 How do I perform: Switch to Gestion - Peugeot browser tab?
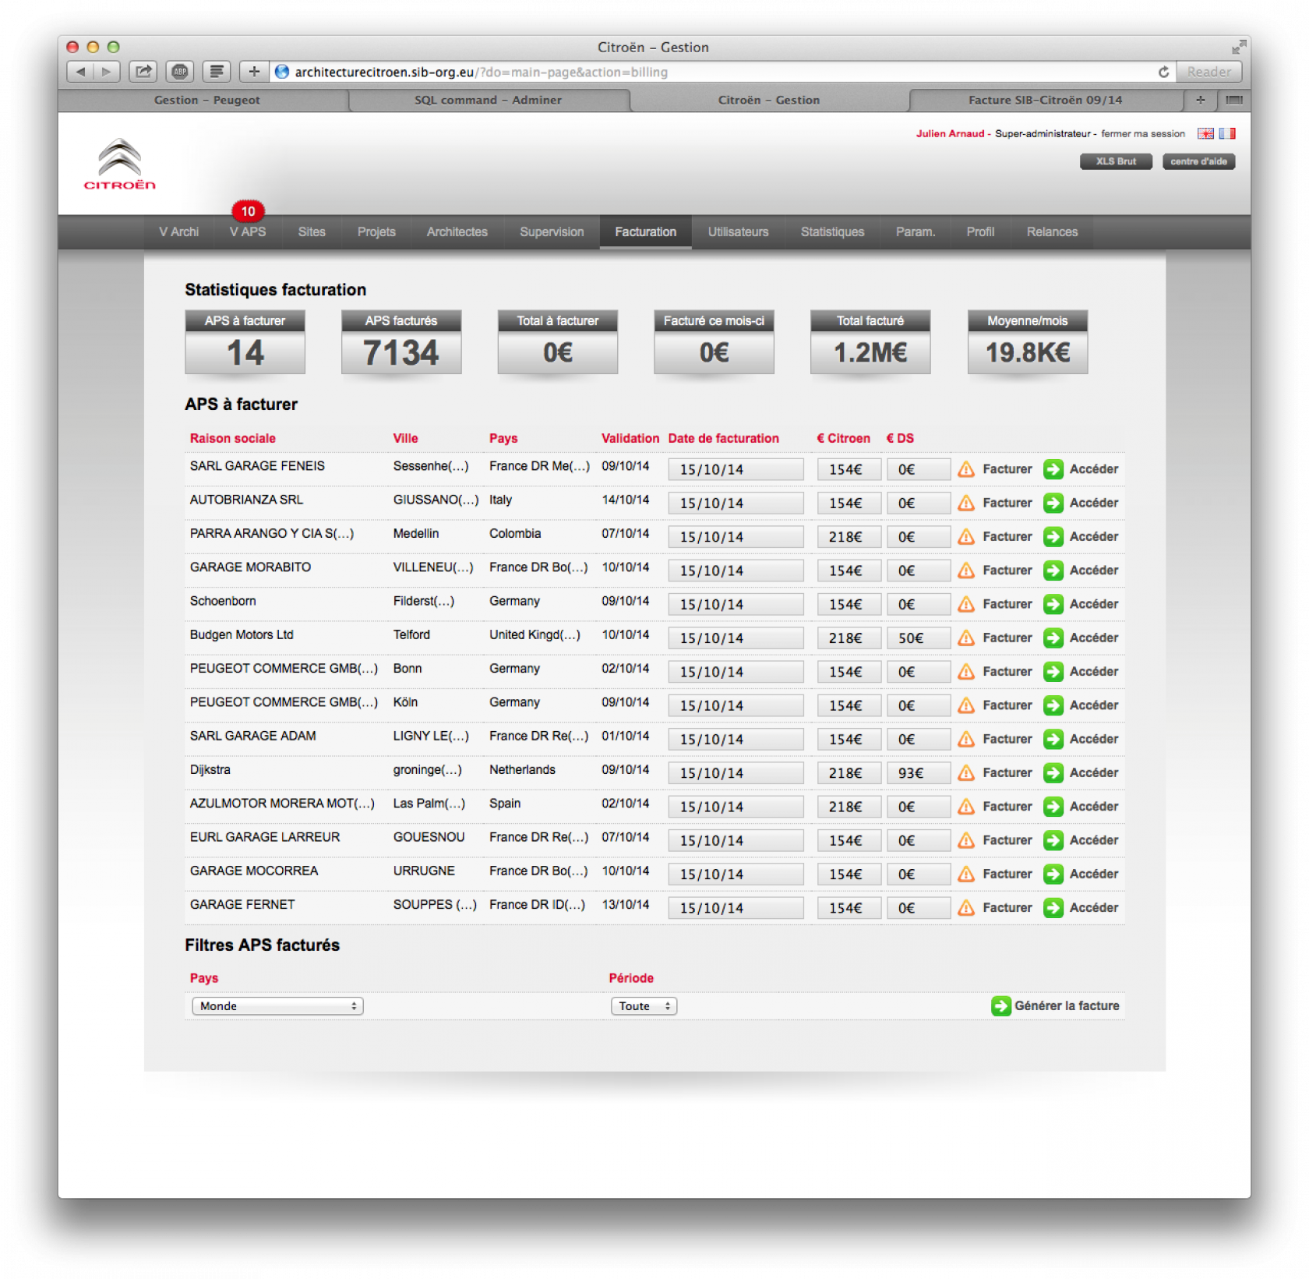tap(206, 100)
